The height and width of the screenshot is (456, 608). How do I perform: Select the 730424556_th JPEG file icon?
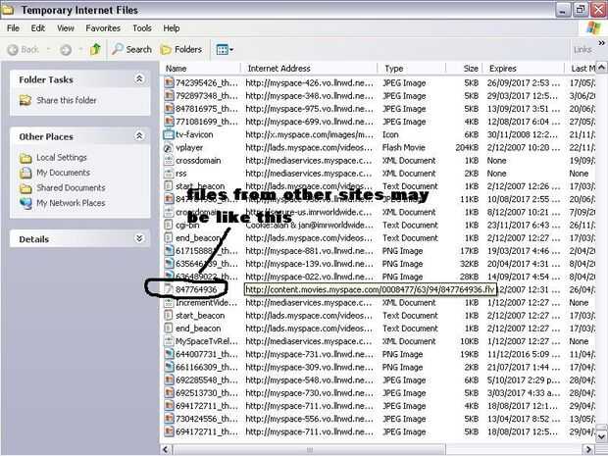click(x=169, y=419)
